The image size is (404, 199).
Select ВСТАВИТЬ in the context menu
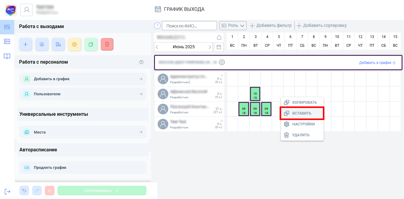coord(302,113)
